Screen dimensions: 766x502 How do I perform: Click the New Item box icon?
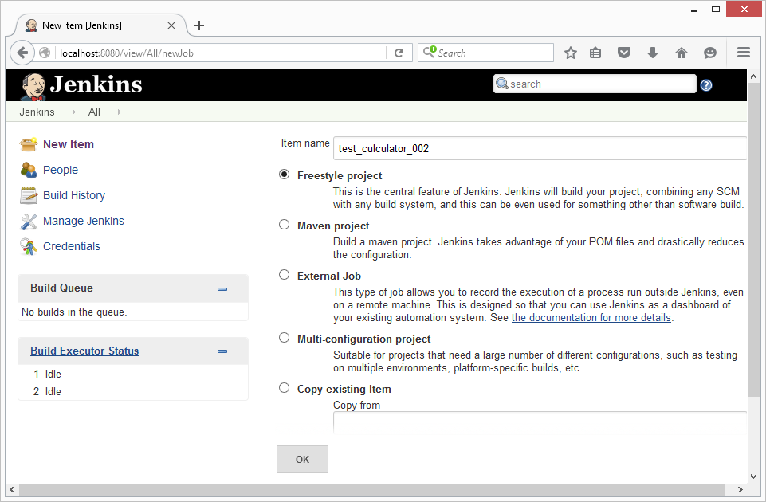pyautogui.click(x=29, y=144)
